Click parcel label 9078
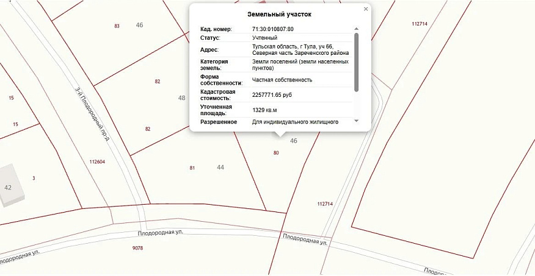 [137, 248]
